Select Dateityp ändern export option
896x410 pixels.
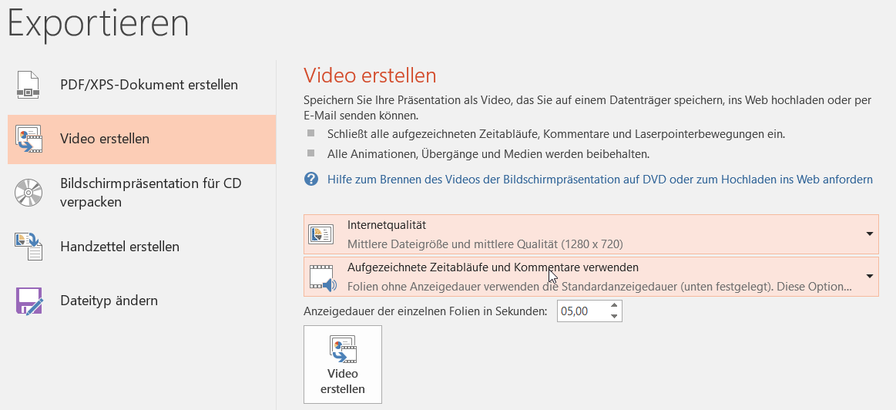(109, 301)
